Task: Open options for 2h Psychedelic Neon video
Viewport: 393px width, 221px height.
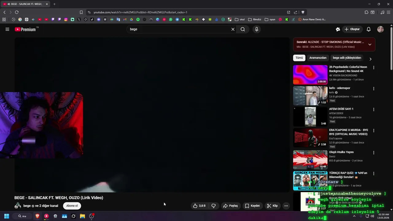Action: click(x=374, y=68)
